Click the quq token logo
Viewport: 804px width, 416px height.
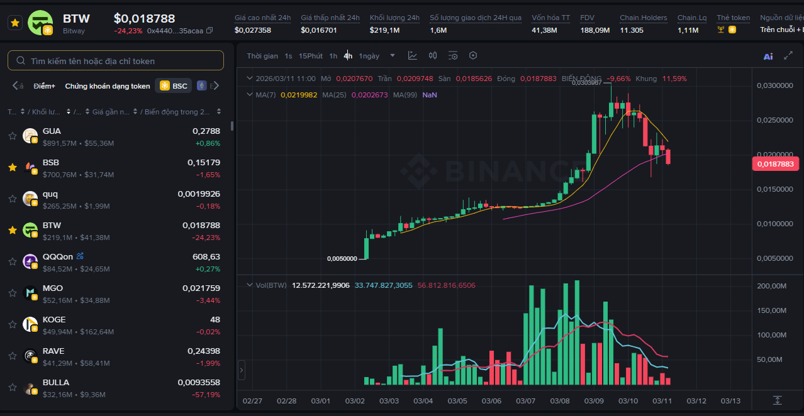click(30, 199)
